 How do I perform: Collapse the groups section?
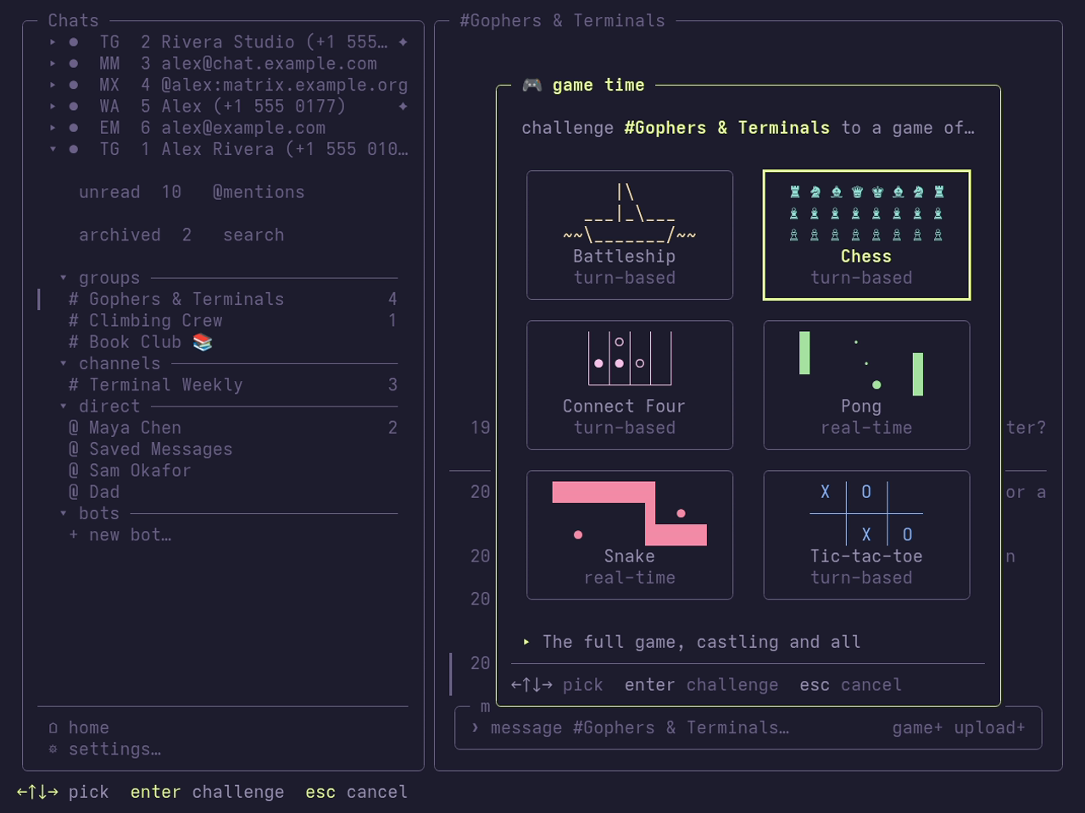coord(64,278)
